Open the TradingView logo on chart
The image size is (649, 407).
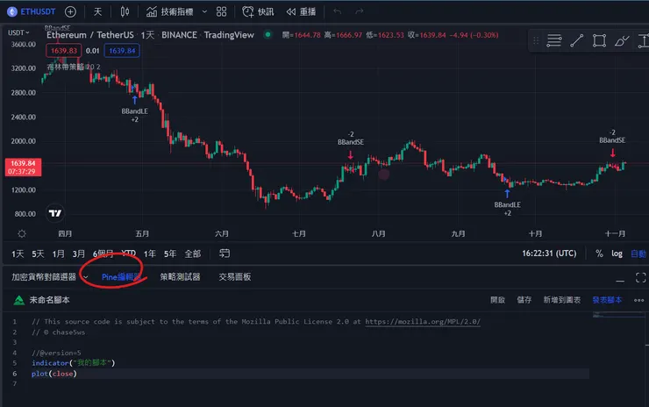point(54,213)
